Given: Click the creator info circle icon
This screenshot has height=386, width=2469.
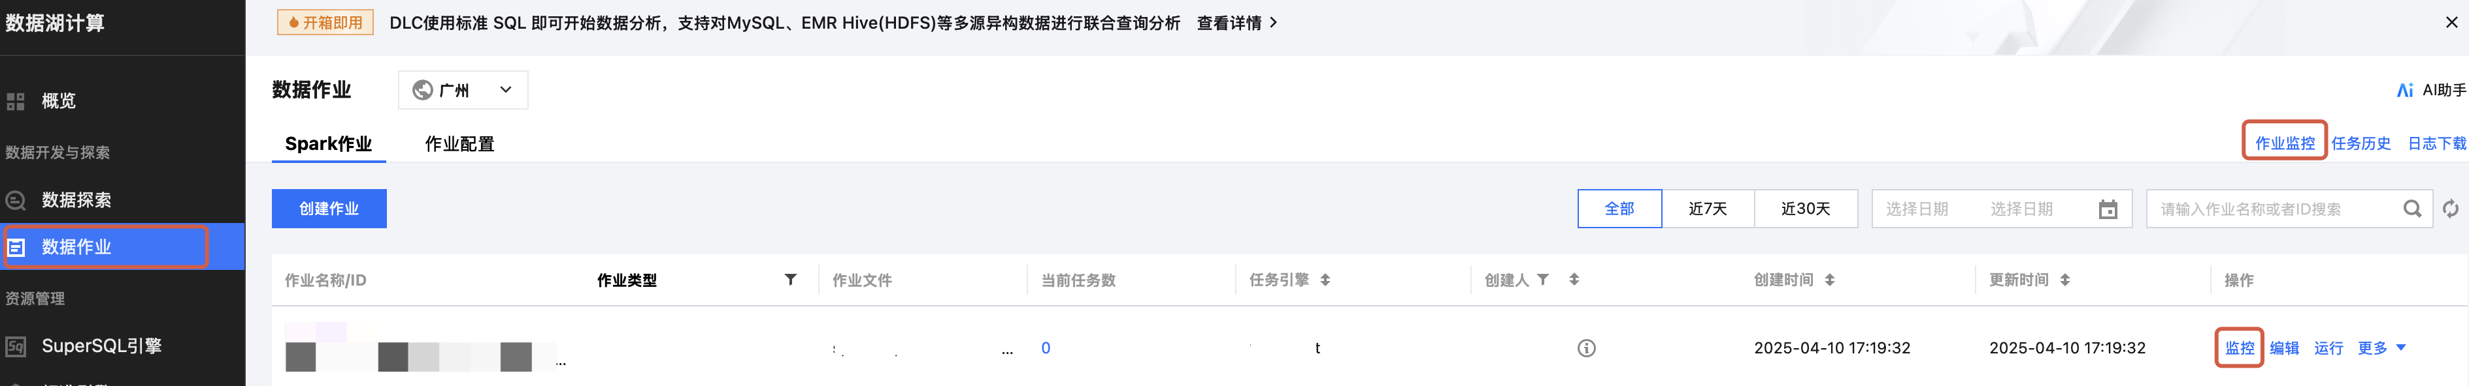Looking at the screenshot, I should tap(1586, 348).
